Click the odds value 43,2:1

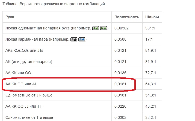tap(150, 106)
